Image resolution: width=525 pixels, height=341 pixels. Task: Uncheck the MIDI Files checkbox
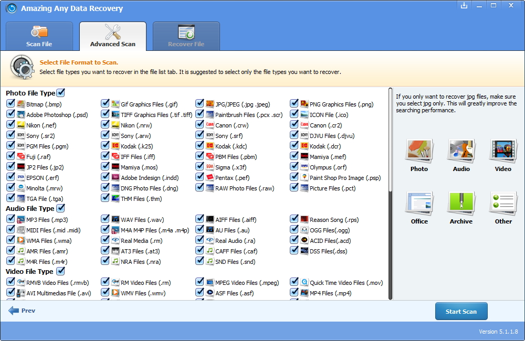pyautogui.click(x=10, y=230)
